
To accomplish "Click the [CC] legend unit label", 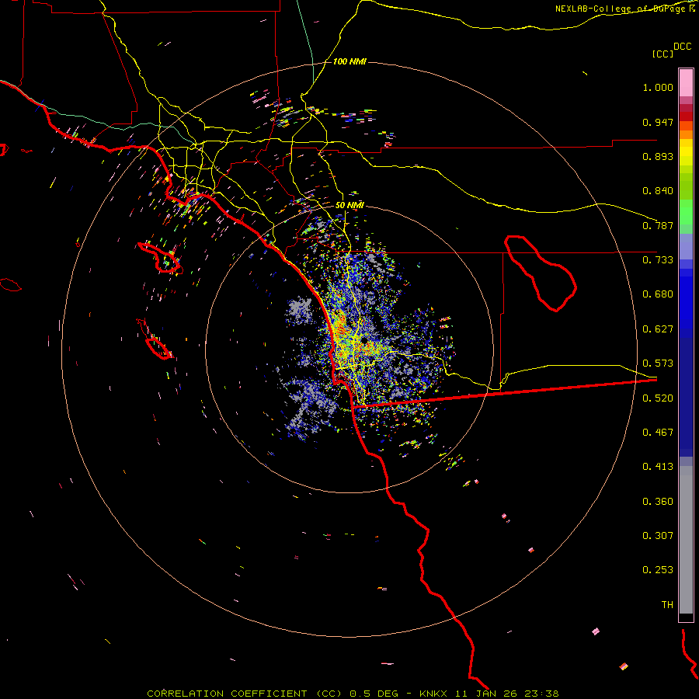I will pyautogui.click(x=662, y=54).
